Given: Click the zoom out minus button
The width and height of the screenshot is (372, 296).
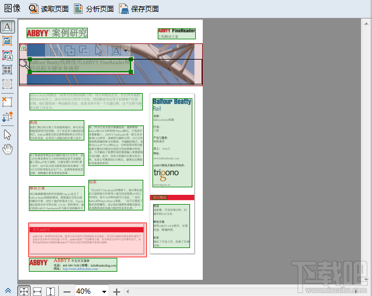Looking at the screenshot, I should pos(67,292).
